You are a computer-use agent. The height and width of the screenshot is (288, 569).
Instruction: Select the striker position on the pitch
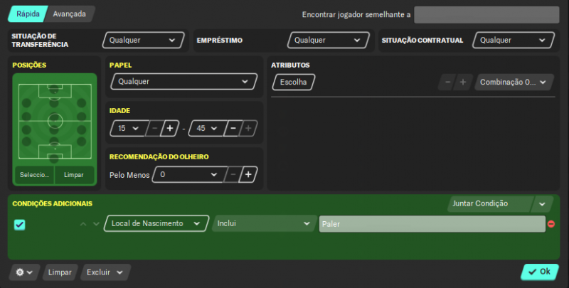tap(54, 88)
